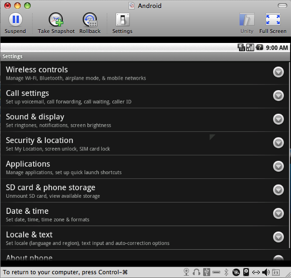Viewport: 291px width, 278px height.
Task: Click the Bluetooth status icon
Action: point(226,272)
